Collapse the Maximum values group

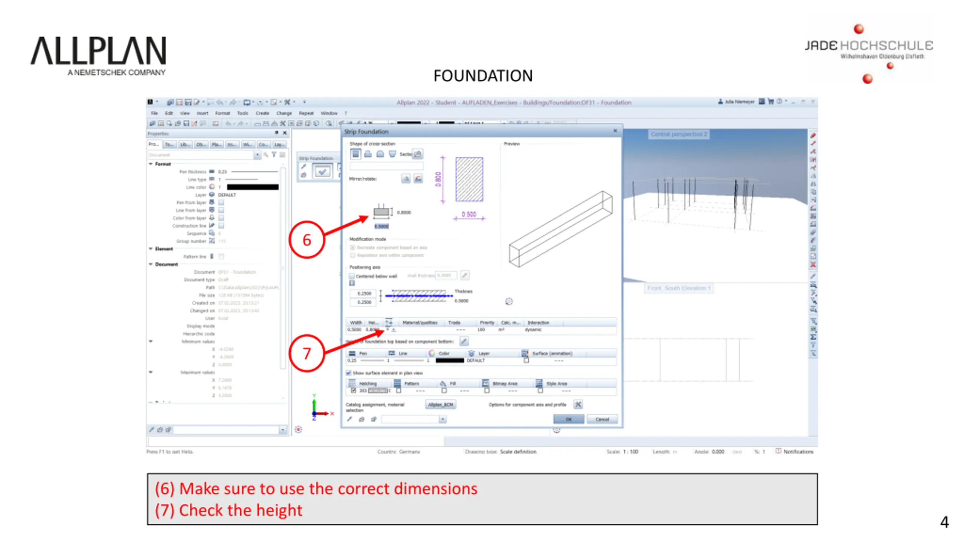coord(151,372)
